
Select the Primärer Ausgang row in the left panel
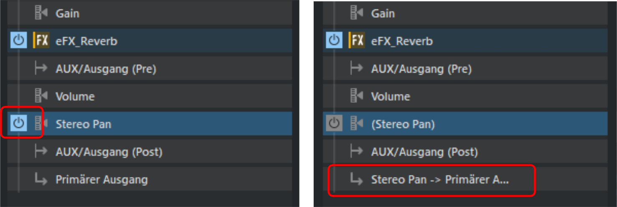pos(102,180)
